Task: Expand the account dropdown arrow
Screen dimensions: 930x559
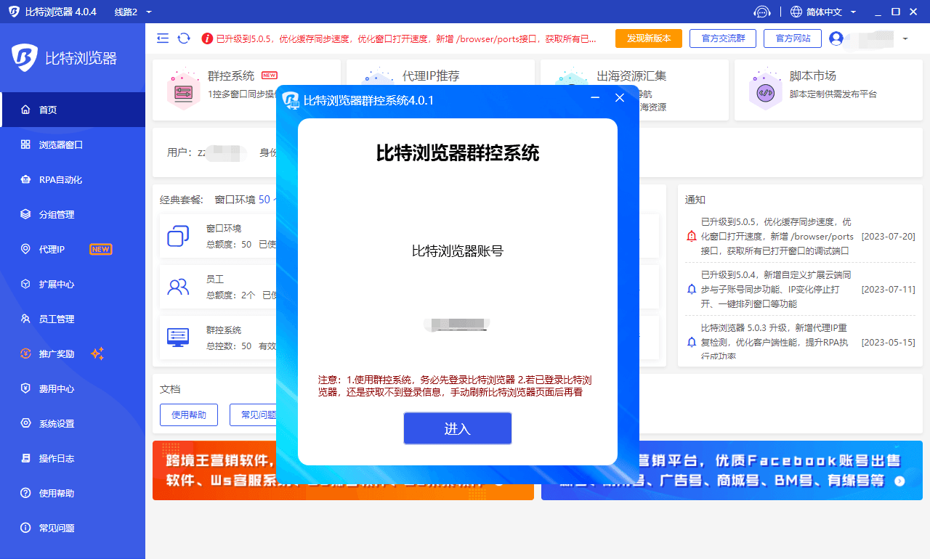Action: click(x=905, y=38)
